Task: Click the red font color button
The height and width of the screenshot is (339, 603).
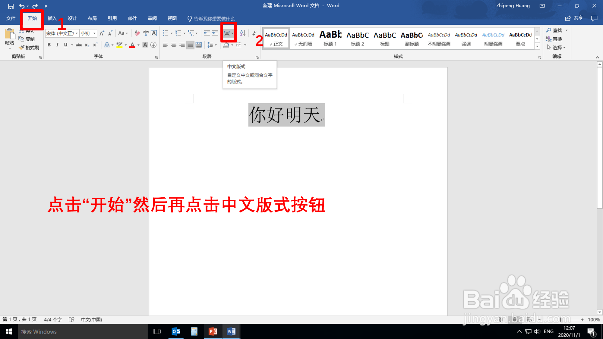Action: click(x=132, y=45)
